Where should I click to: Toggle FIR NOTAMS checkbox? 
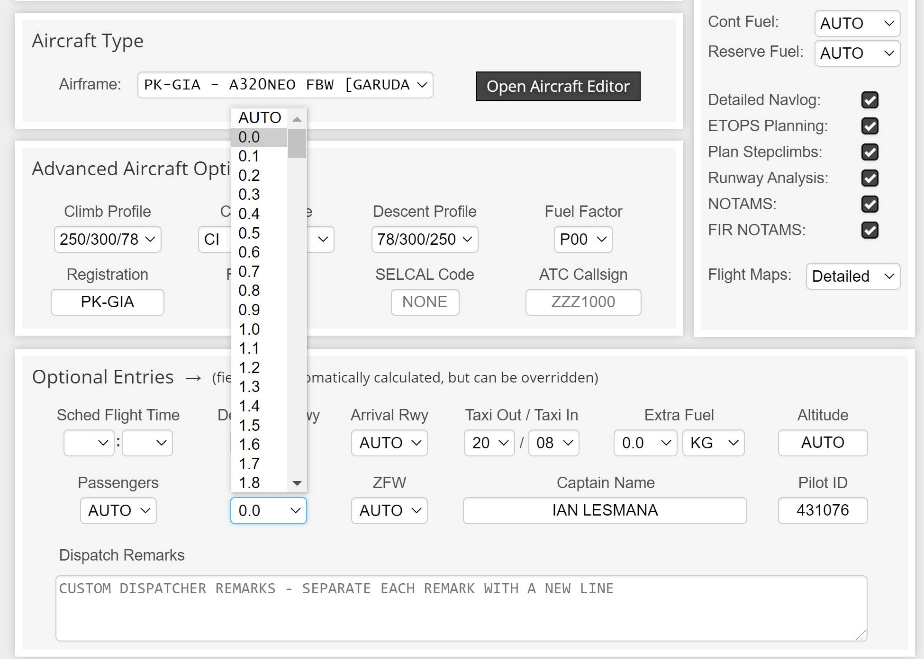point(870,230)
